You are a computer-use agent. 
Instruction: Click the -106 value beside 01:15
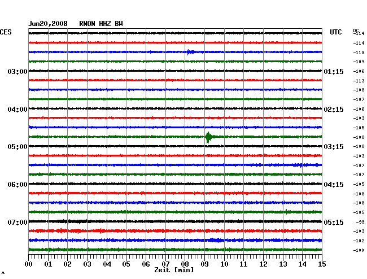[x=359, y=71]
